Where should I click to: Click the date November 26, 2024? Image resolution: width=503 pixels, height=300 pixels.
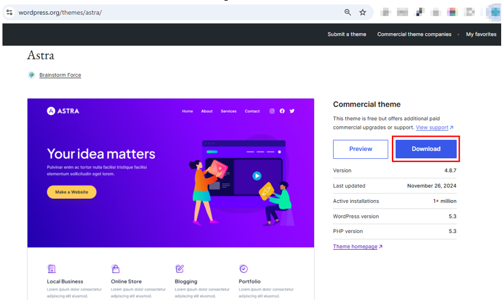click(431, 186)
